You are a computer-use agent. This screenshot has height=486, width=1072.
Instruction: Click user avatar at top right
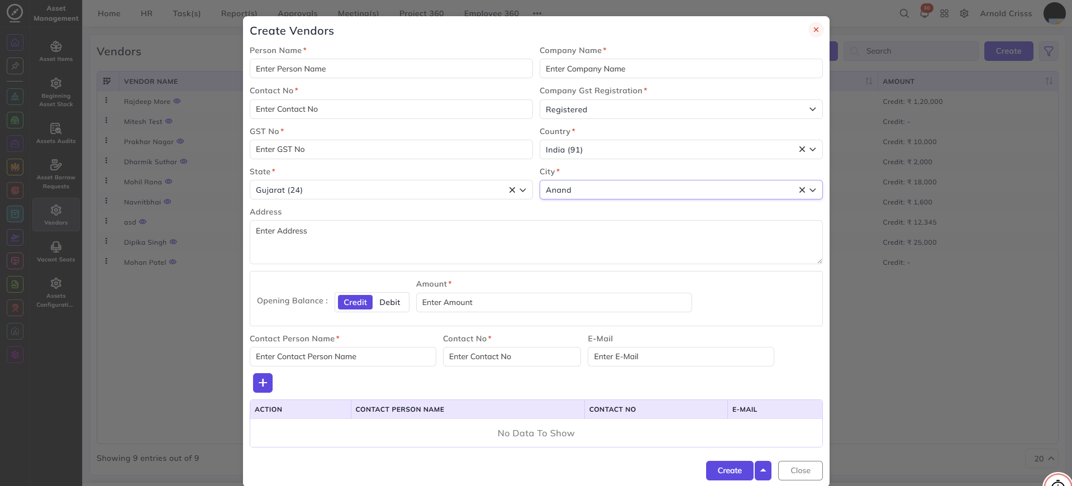(1054, 13)
